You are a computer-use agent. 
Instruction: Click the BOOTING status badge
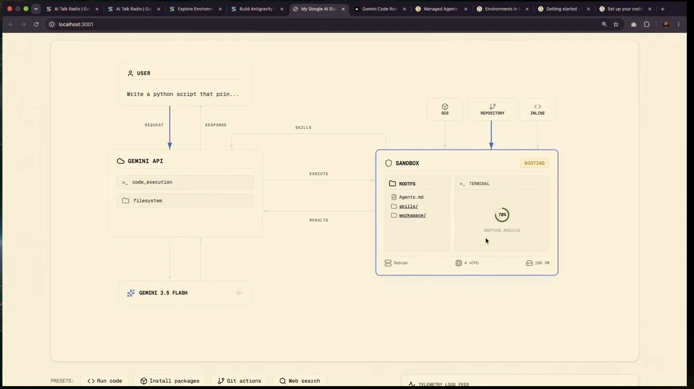tap(534, 163)
